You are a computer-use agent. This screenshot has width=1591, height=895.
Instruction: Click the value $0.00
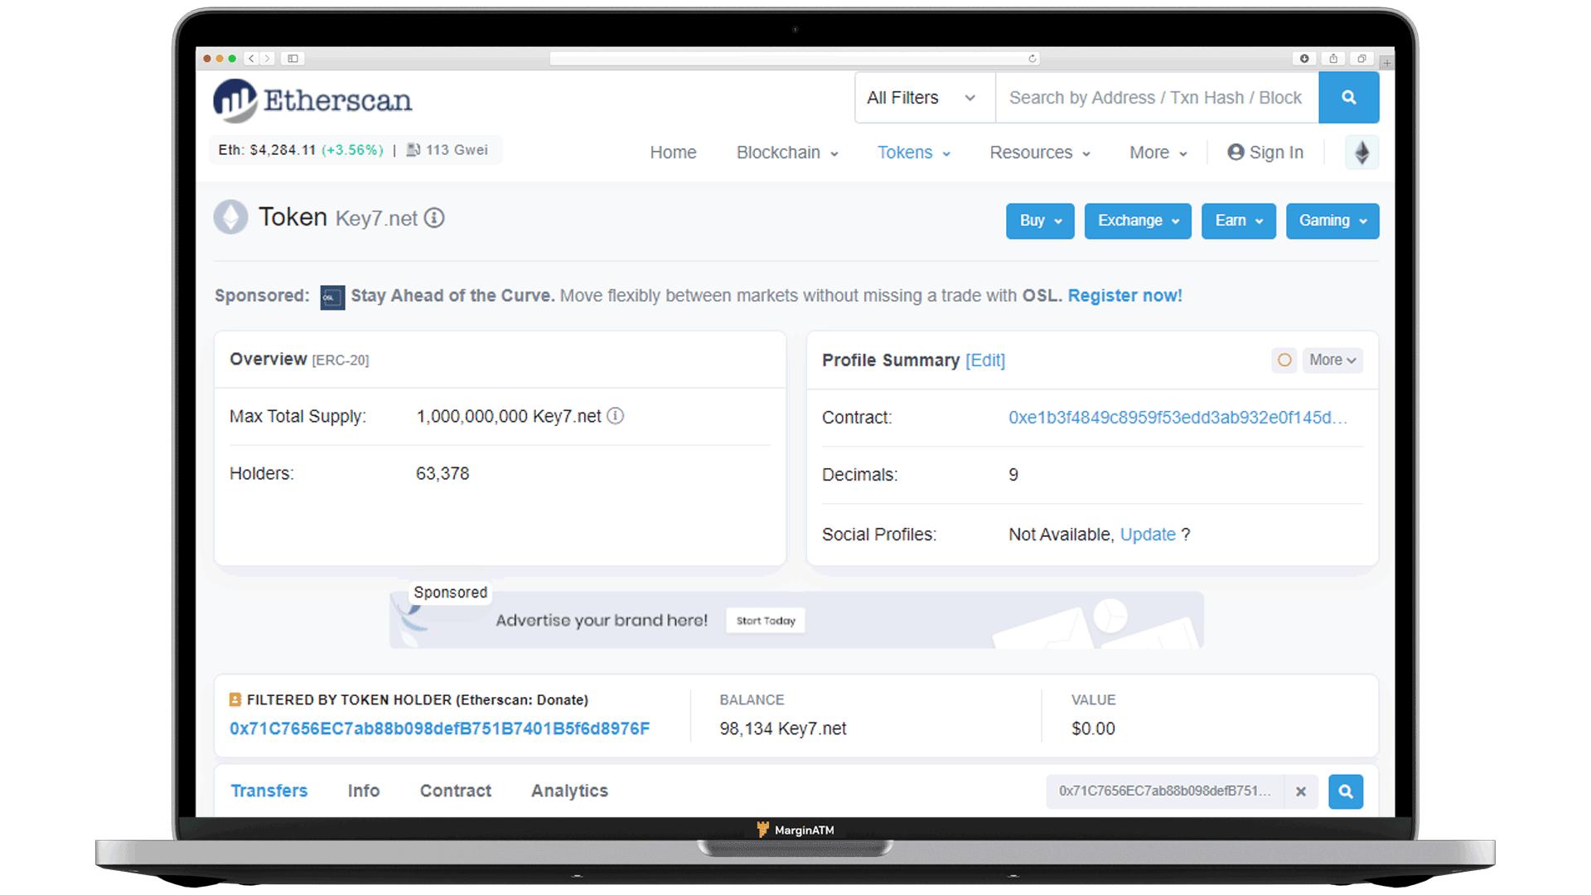pyautogui.click(x=1093, y=728)
